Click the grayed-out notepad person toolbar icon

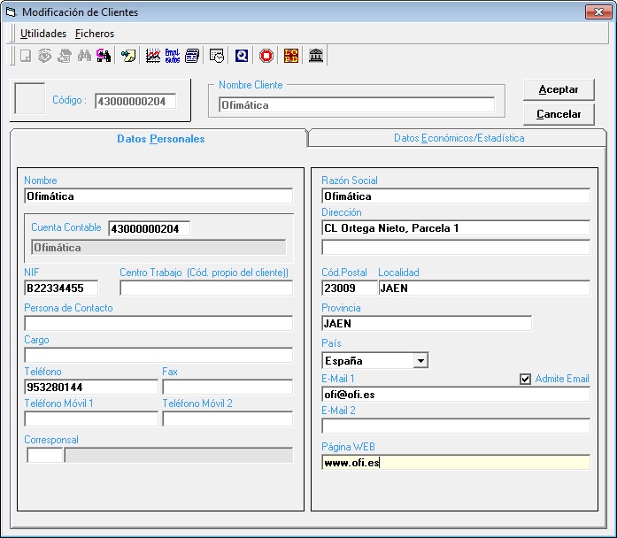[64, 56]
